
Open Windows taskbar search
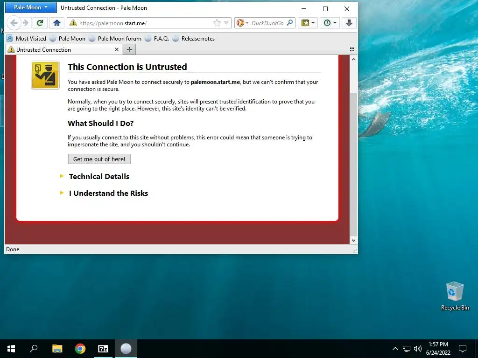(34, 349)
